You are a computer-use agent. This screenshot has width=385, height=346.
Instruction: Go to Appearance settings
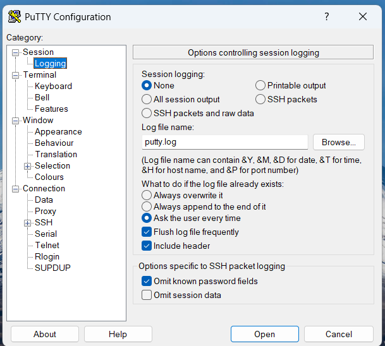coord(58,132)
